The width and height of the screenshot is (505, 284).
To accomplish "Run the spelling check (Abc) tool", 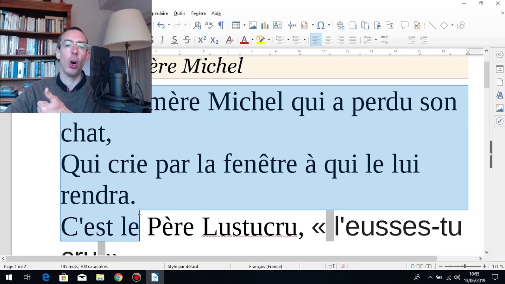I will [x=209, y=25].
